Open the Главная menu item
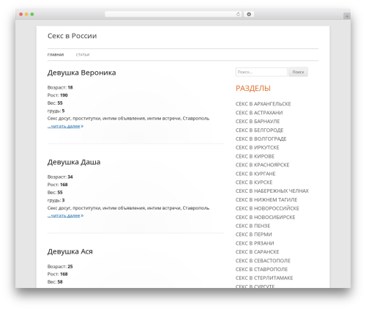The width and height of the screenshot is (366, 310). click(x=56, y=55)
